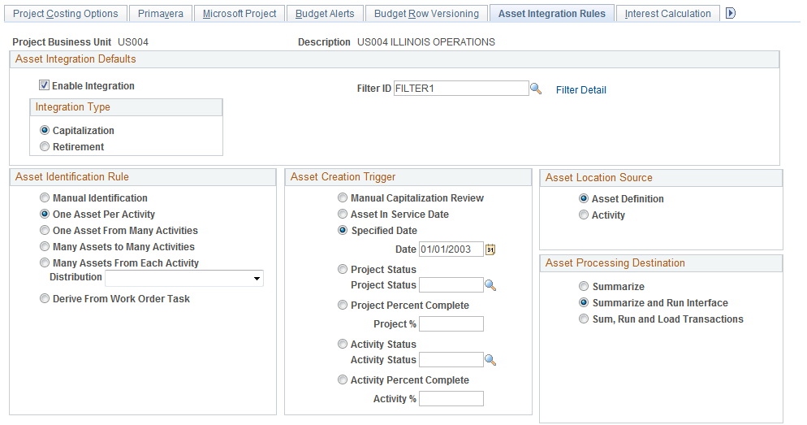Open the Distribution dropdown
The height and width of the screenshot is (425, 807).
[x=184, y=278]
